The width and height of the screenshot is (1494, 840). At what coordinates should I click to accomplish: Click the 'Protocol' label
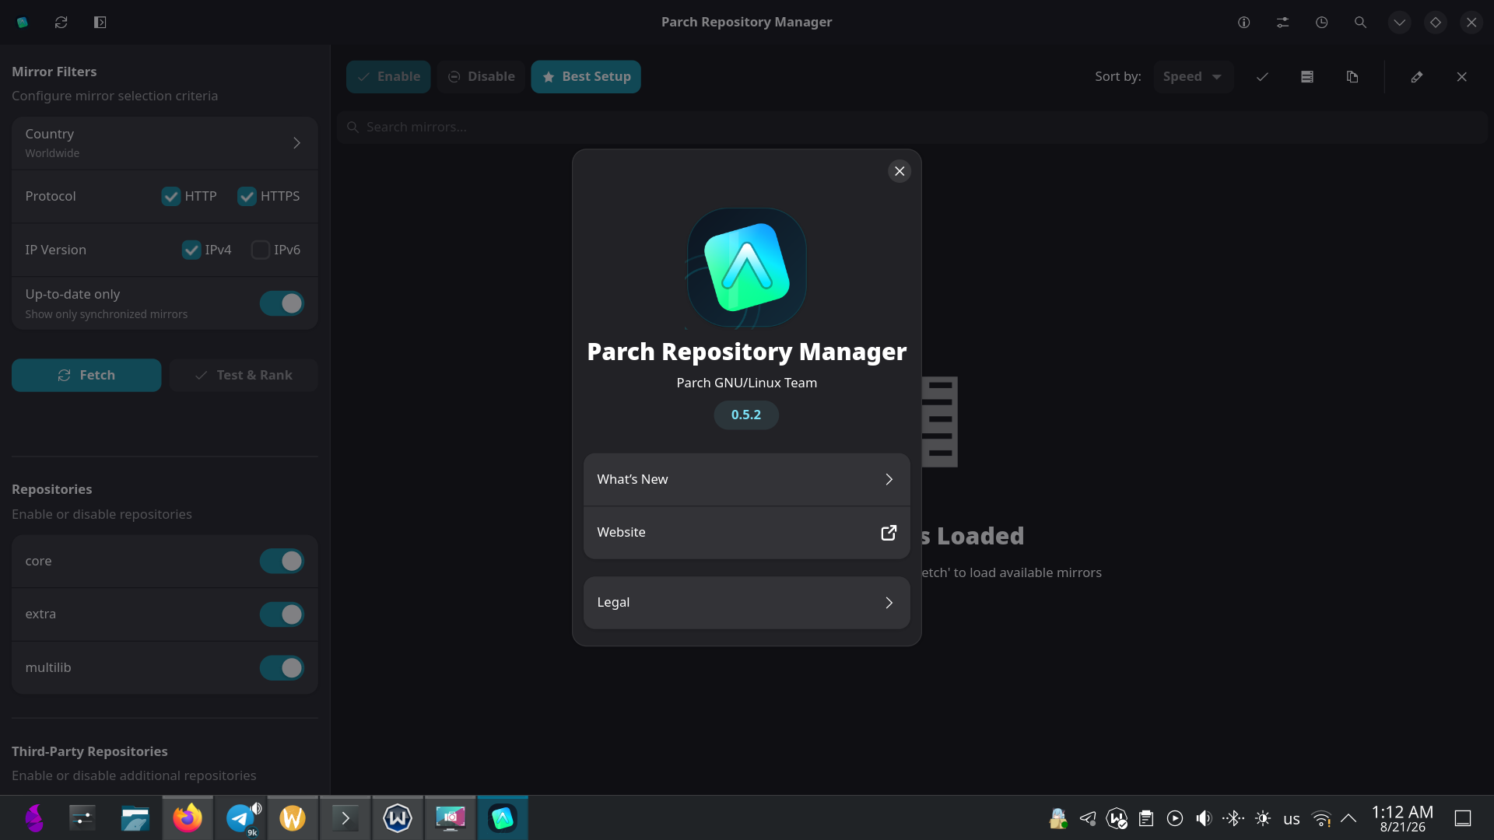click(51, 197)
